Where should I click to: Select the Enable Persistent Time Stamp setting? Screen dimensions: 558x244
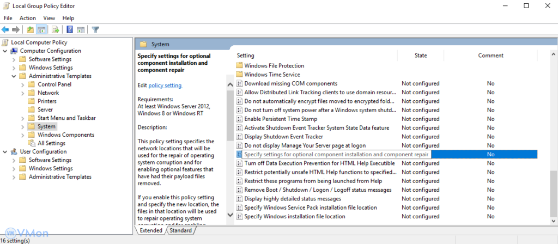click(x=280, y=119)
